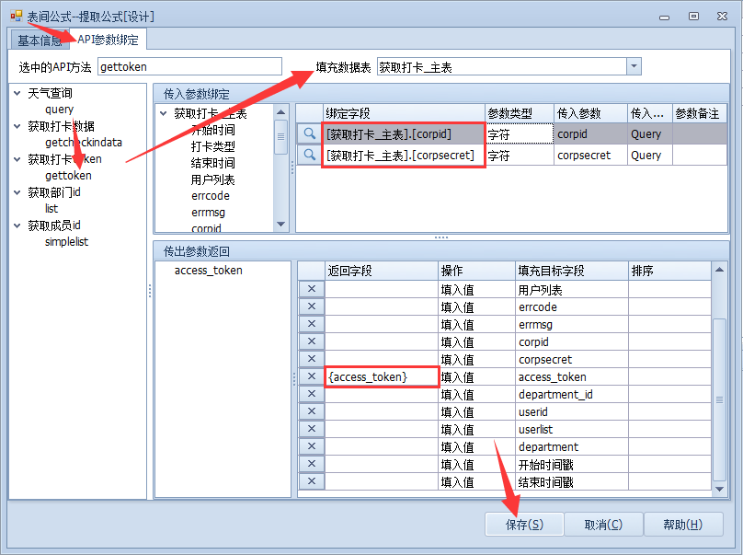Open the 填充数据表 dropdown arrow
743x555 pixels.
[x=633, y=67]
